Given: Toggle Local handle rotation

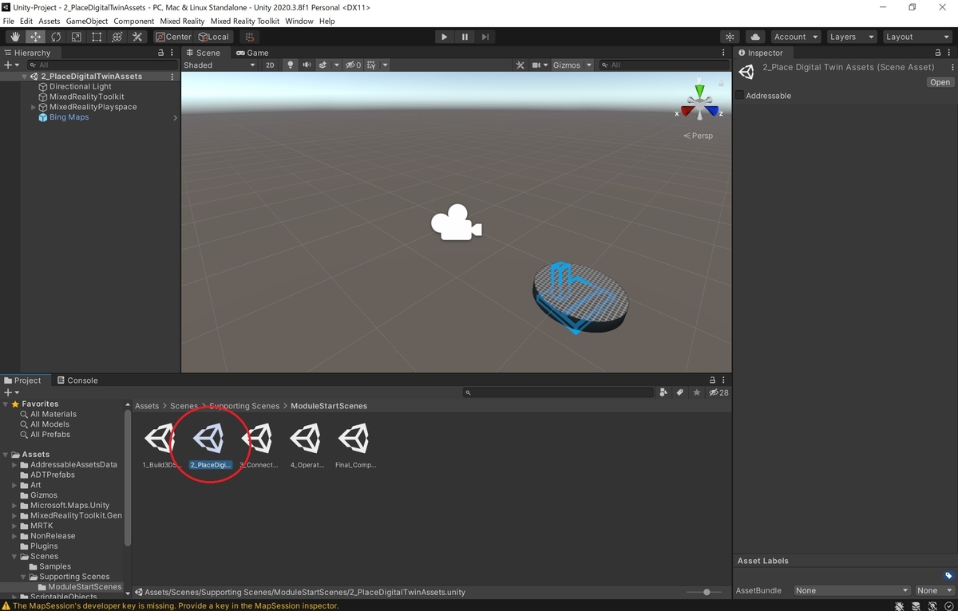Looking at the screenshot, I should 214,37.
